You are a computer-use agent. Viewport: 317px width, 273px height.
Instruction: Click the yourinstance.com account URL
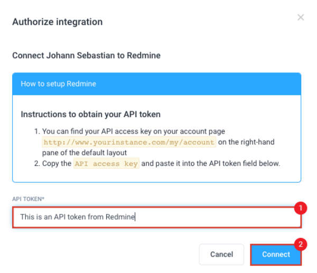coord(129,142)
